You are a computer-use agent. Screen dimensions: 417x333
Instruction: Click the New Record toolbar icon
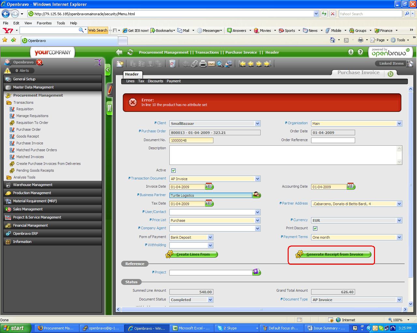coord(120,64)
